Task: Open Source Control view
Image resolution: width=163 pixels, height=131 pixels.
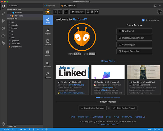Action: pyautogui.click(x=3, y=21)
